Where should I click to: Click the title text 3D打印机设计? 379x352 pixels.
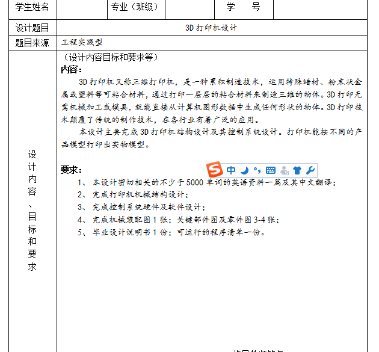(x=211, y=28)
